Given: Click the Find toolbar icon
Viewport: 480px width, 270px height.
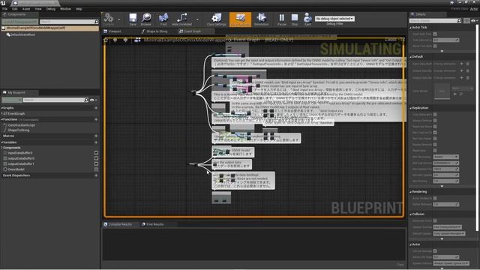Looking at the screenshot, I should pos(163,19).
